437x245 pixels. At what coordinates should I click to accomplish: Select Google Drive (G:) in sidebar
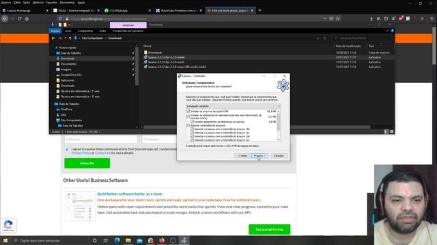click(x=71, y=75)
